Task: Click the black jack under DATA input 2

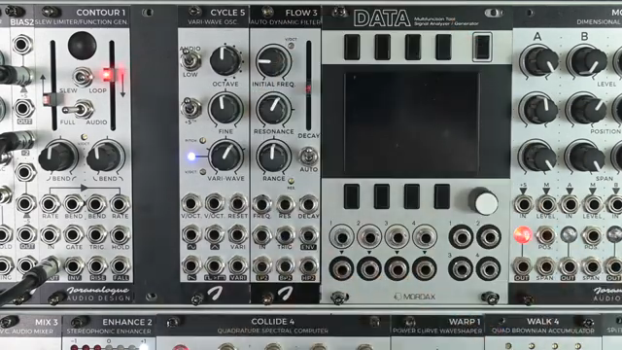Action: 369,268
